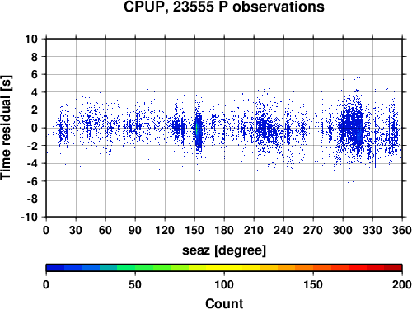This screenshot has width=412, height=309.
Task: Click the dark red colorbar segment
Action: tap(393, 268)
